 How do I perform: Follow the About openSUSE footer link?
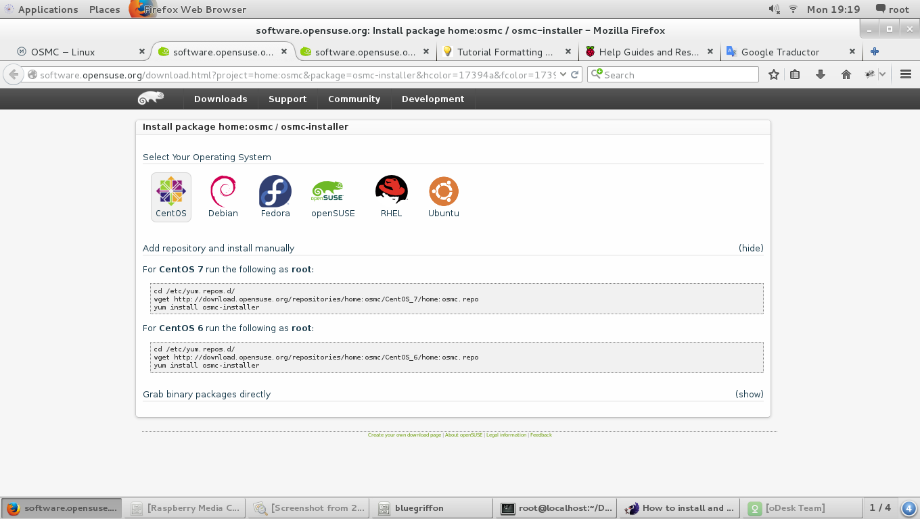464,435
